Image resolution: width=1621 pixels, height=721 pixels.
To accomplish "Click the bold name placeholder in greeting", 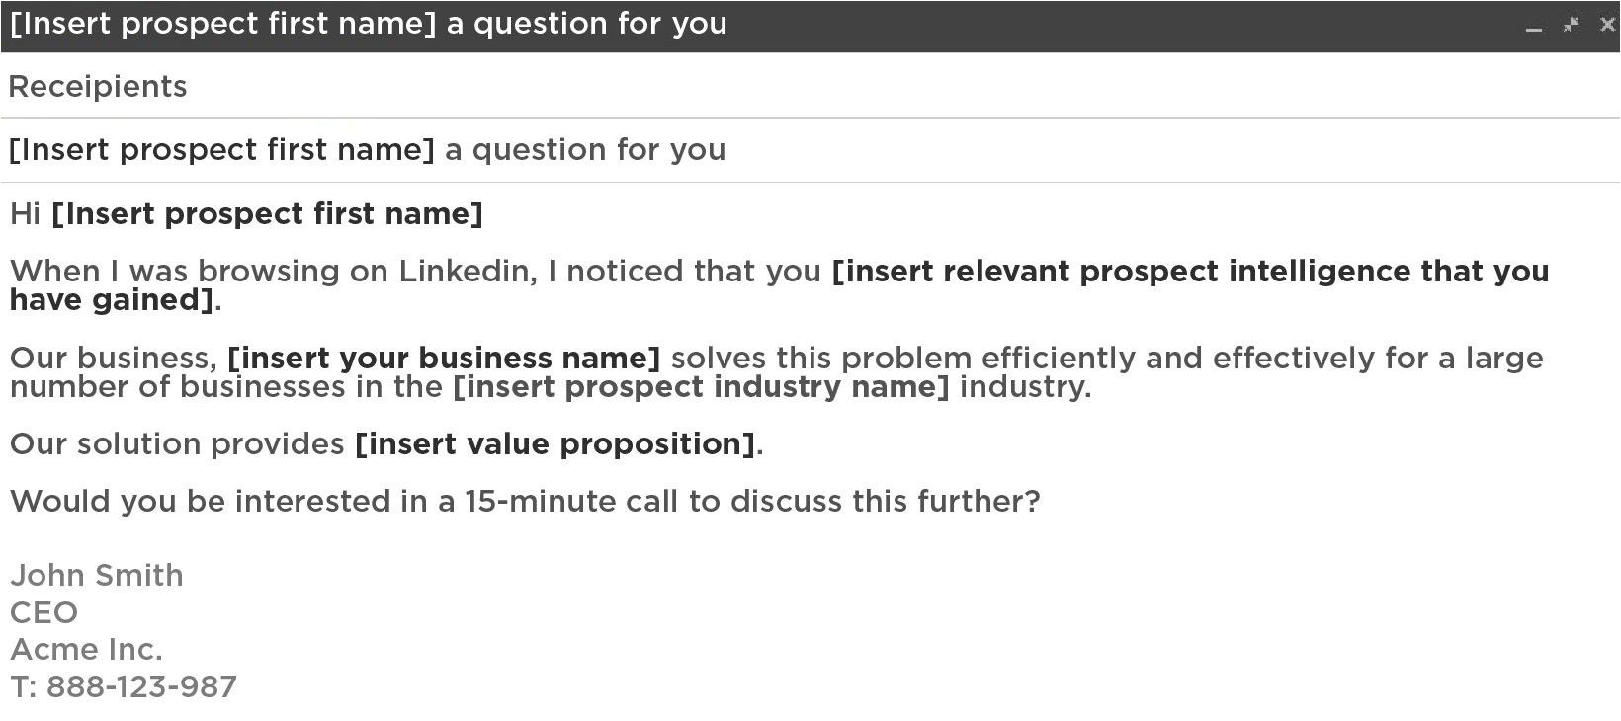I will click(267, 214).
